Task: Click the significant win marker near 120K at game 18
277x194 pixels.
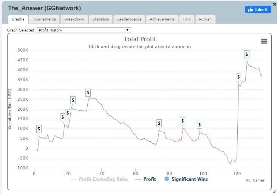Action: [62, 117]
